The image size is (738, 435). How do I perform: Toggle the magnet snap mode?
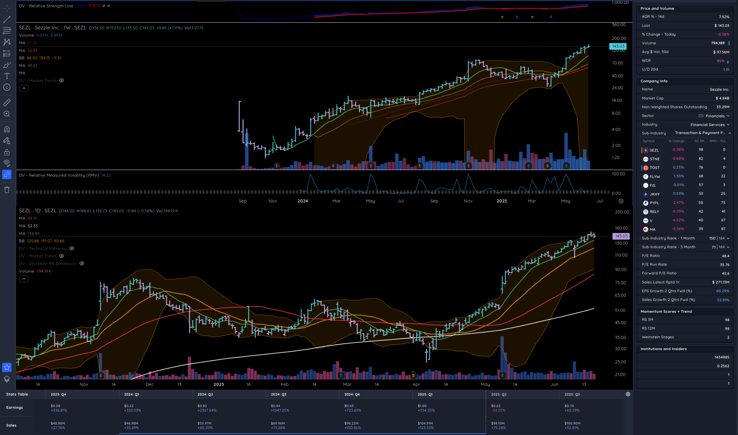[x=7, y=130]
